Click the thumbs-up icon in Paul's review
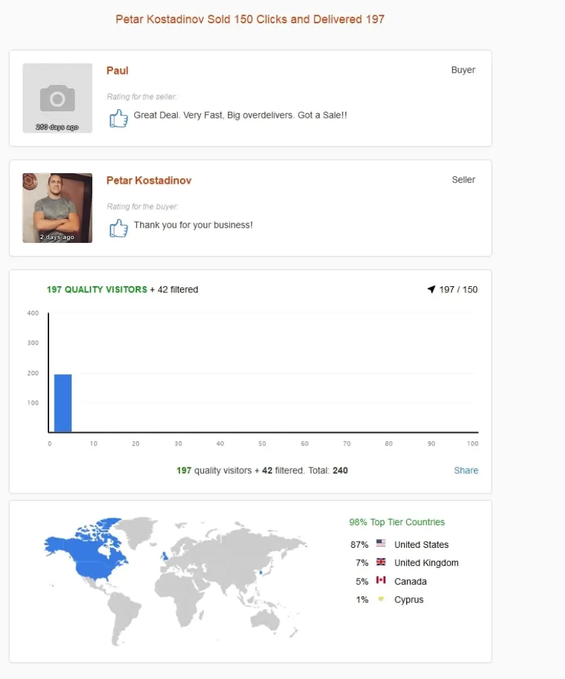 (x=118, y=118)
